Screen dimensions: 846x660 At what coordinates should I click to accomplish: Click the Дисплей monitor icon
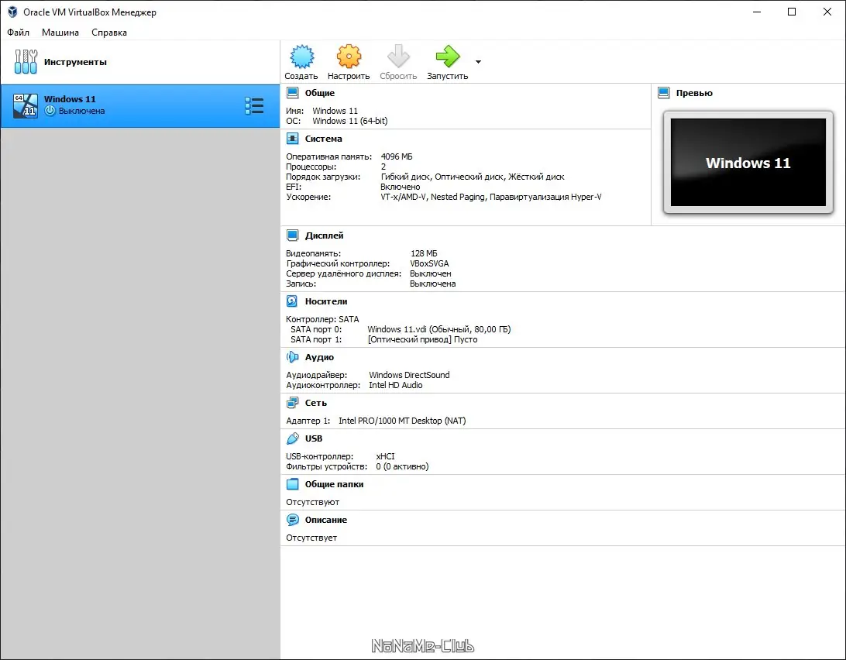292,235
